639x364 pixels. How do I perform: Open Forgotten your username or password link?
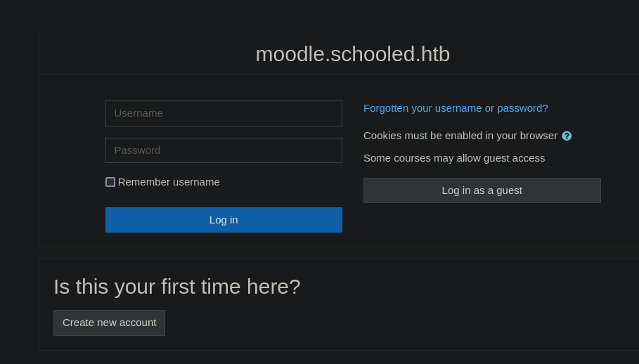(x=456, y=108)
